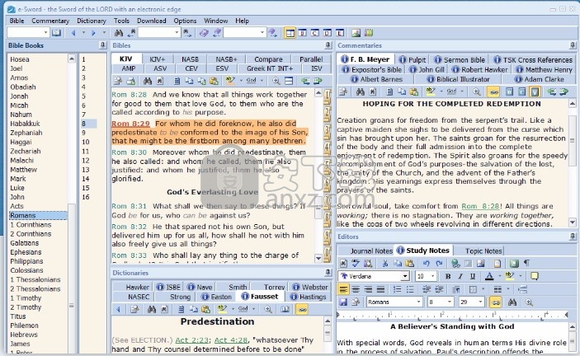Toggle the link sync button in editor toolbar
This screenshot has height=356, width=580.
[x=496, y=302]
